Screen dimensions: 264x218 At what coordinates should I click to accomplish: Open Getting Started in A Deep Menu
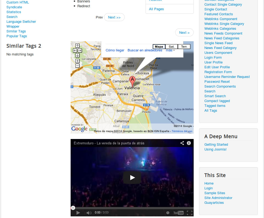(216, 145)
